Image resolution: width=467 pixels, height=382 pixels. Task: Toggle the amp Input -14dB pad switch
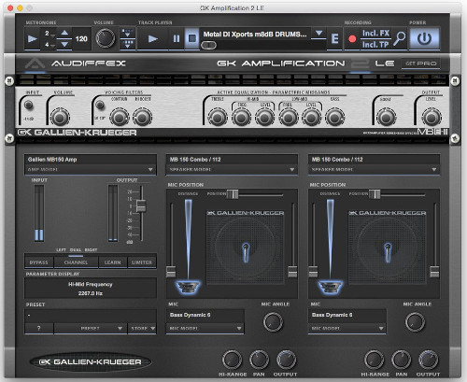tap(29, 105)
